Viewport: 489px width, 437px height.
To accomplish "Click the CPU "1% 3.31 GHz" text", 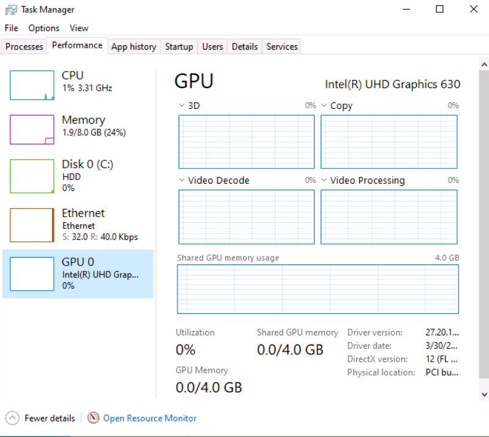I will click(x=87, y=88).
